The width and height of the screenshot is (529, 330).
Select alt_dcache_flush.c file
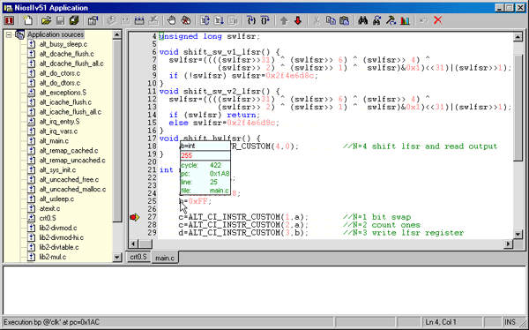(66, 54)
